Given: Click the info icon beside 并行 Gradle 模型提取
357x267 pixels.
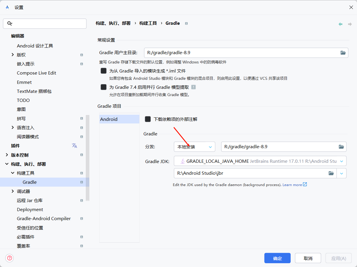Looking at the screenshot, I should click(193, 87).
